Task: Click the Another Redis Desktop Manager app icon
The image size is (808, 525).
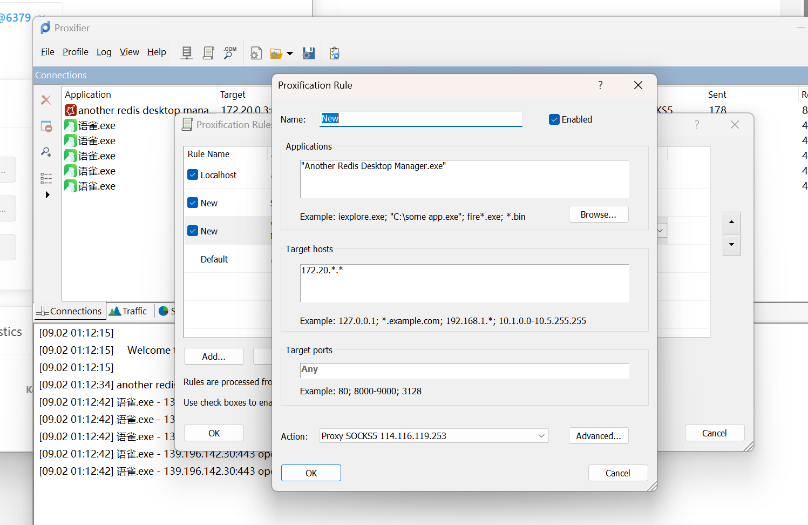Action: click(x=71, y=110)
